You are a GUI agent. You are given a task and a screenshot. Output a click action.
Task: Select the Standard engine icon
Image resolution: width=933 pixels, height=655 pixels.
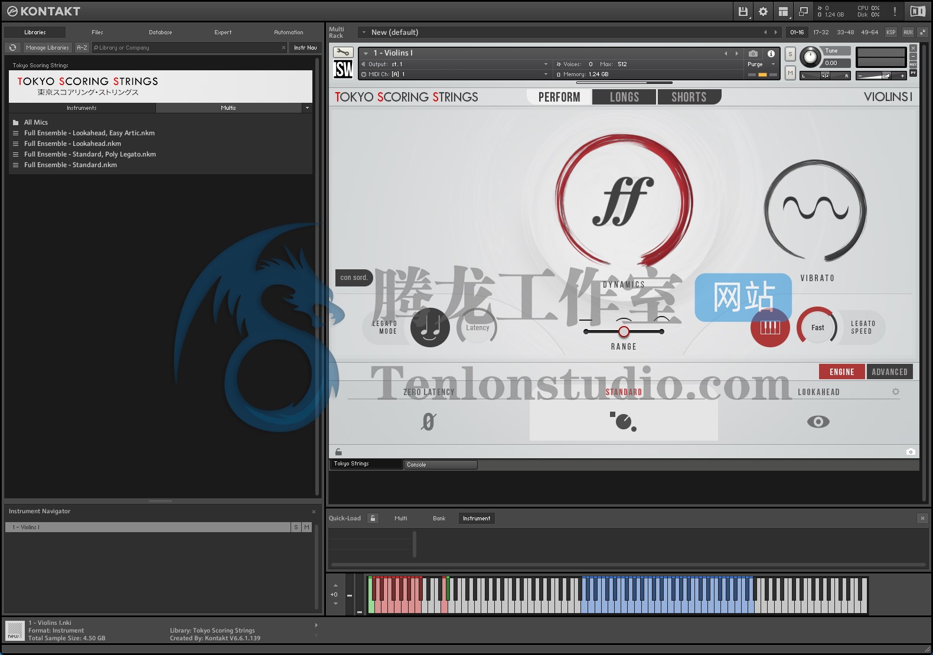(x=623, y=421)
